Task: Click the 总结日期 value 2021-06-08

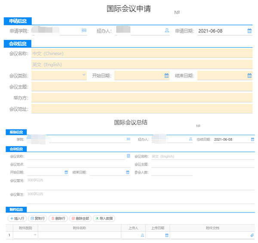Action: click(x=223, y=139)
